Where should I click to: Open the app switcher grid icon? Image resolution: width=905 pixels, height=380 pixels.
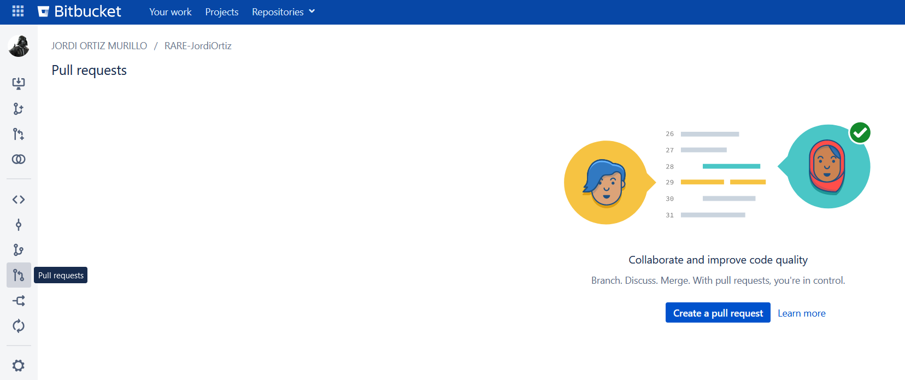tap(18, 11)
